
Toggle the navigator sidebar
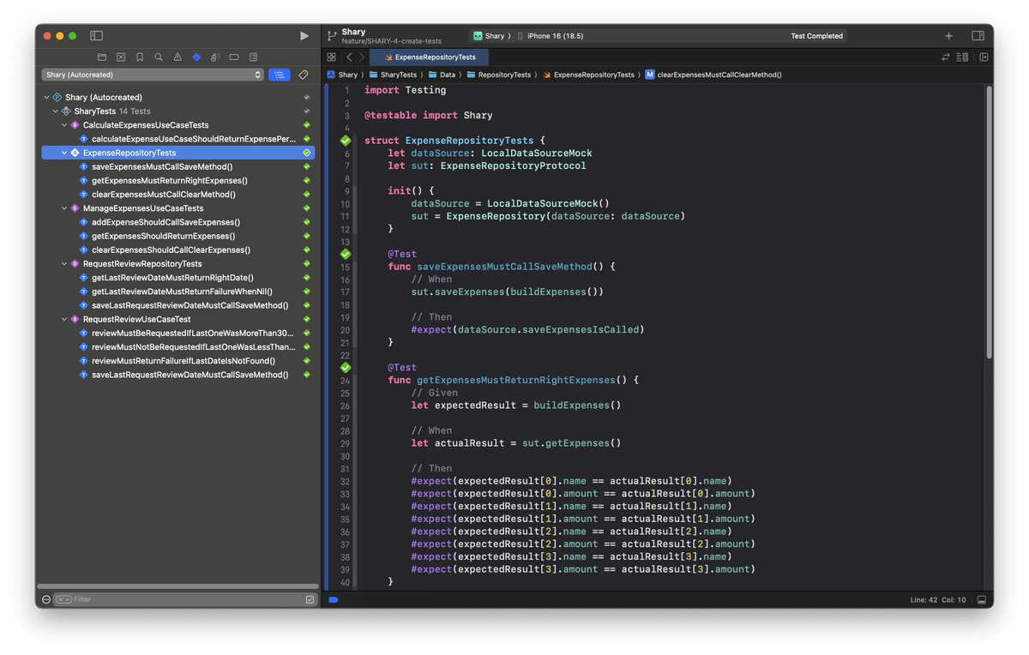coord(96,36)
